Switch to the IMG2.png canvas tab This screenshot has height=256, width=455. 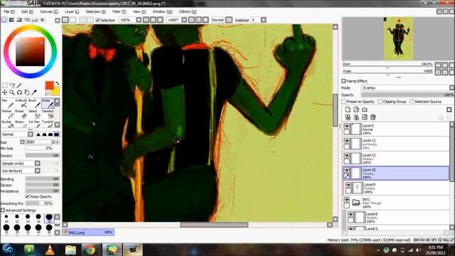click(x=88, y=233)
